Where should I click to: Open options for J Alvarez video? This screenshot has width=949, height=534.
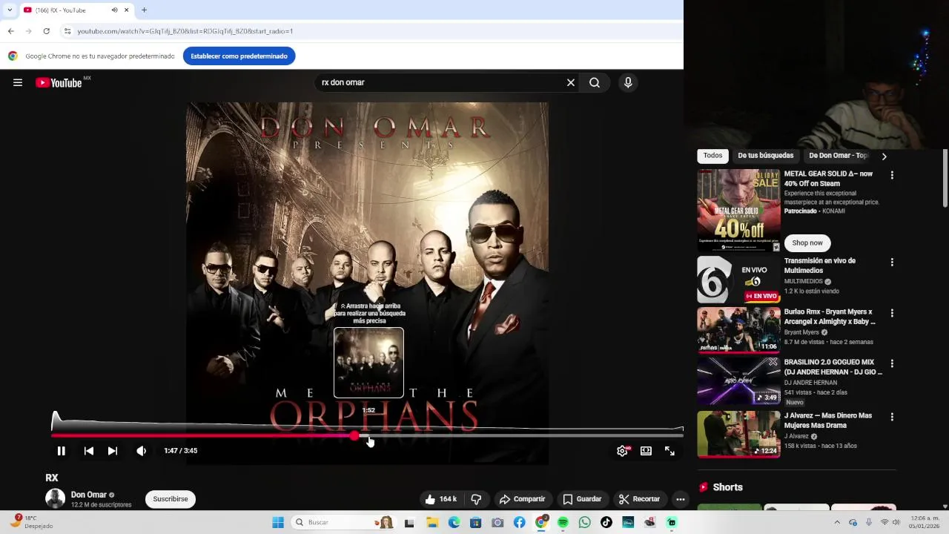(x=892, y=417)
